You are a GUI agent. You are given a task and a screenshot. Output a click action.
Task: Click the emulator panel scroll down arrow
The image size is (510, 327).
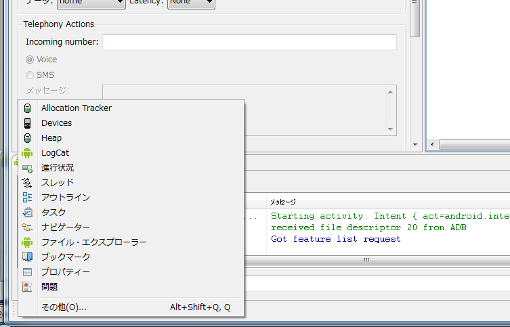415,145
